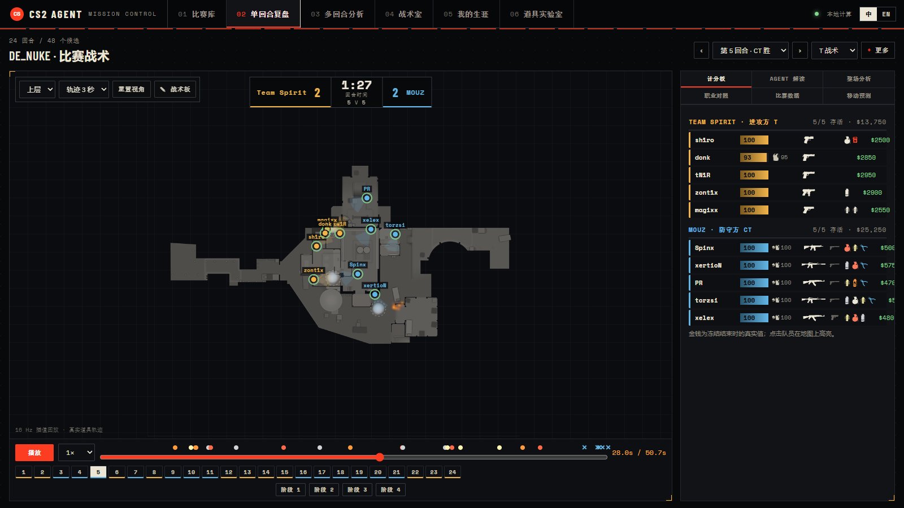Image resolution: width=904 pixels, height=508 pixels.
Task: Click Spinx's rifle weapon icon
Action: (813, 248)
